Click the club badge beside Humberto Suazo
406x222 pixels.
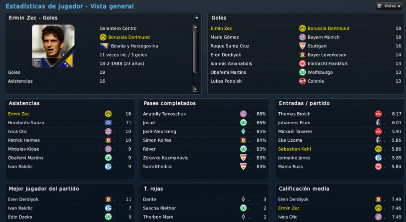click(x=108, y=123)
